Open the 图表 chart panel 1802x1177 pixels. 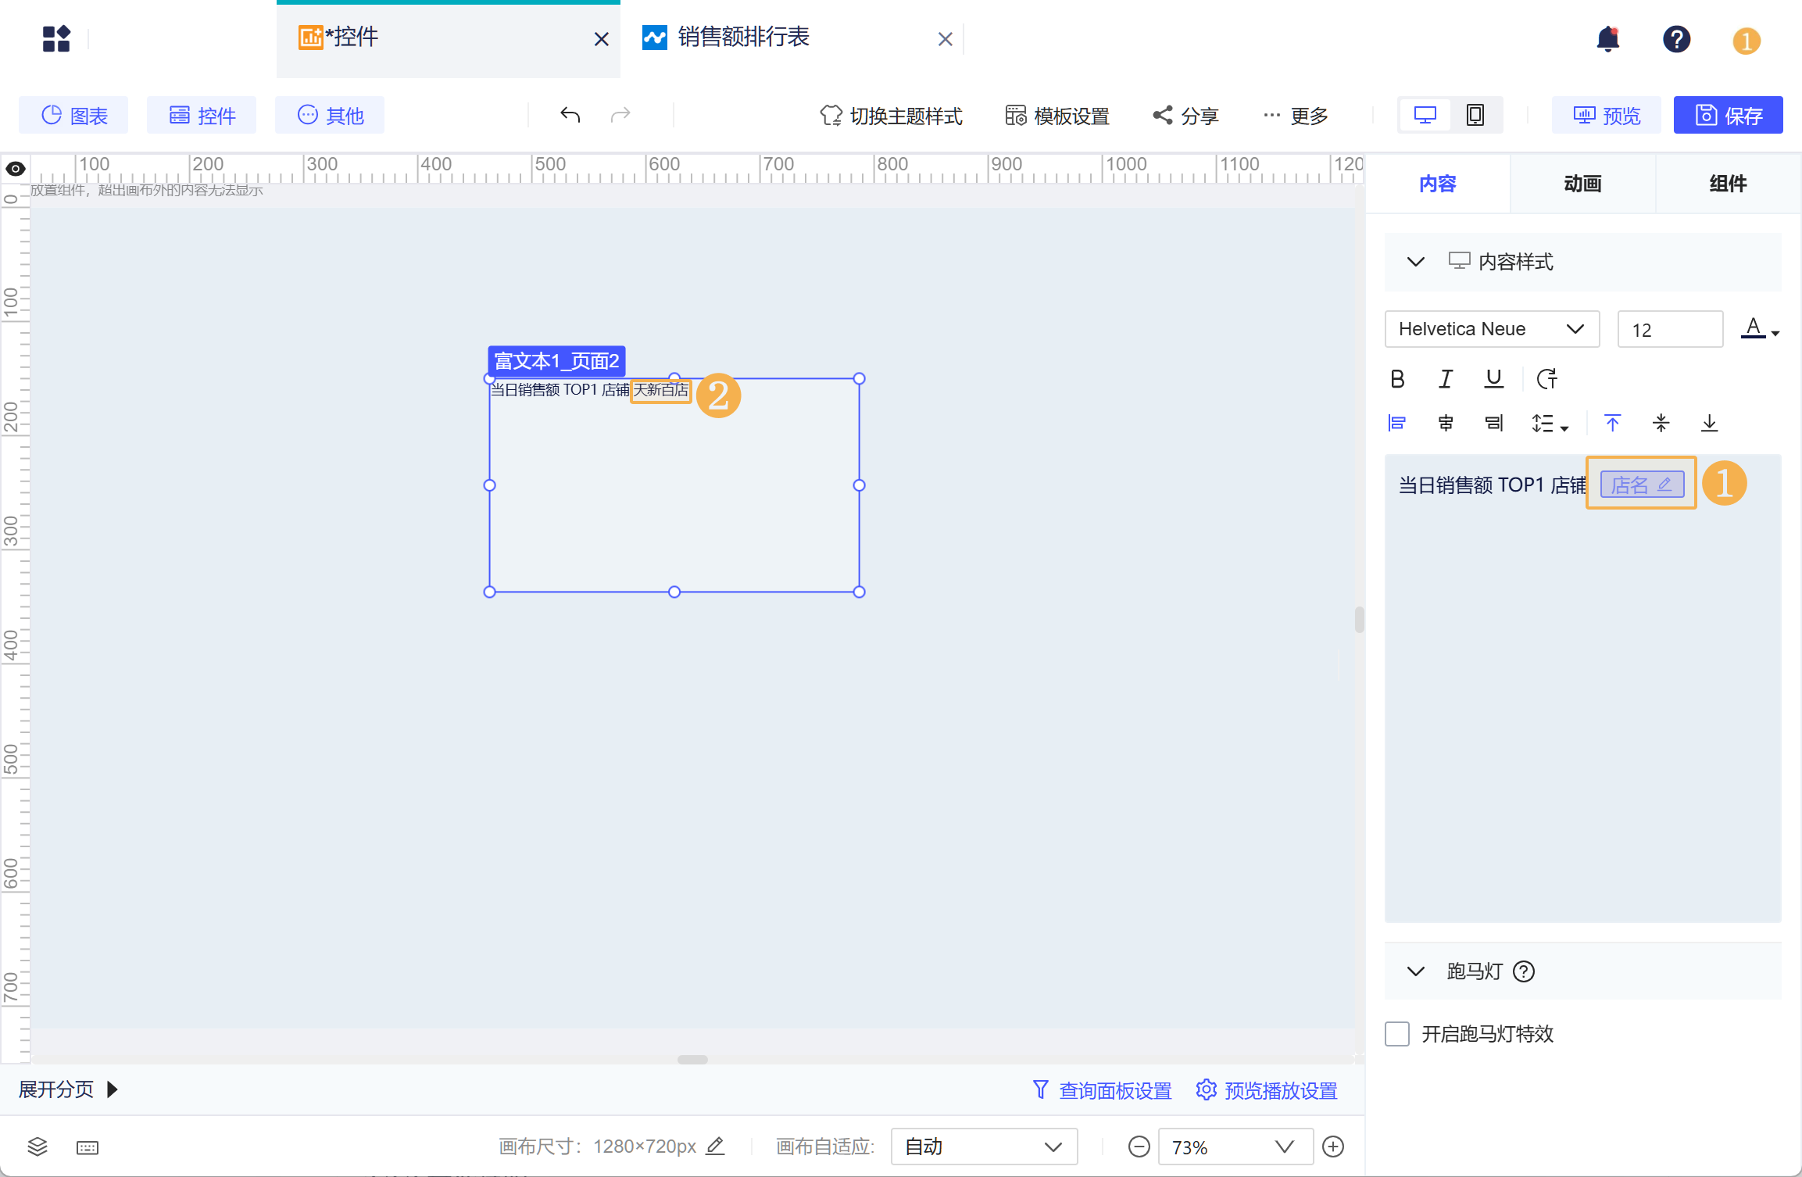point(73,114)
